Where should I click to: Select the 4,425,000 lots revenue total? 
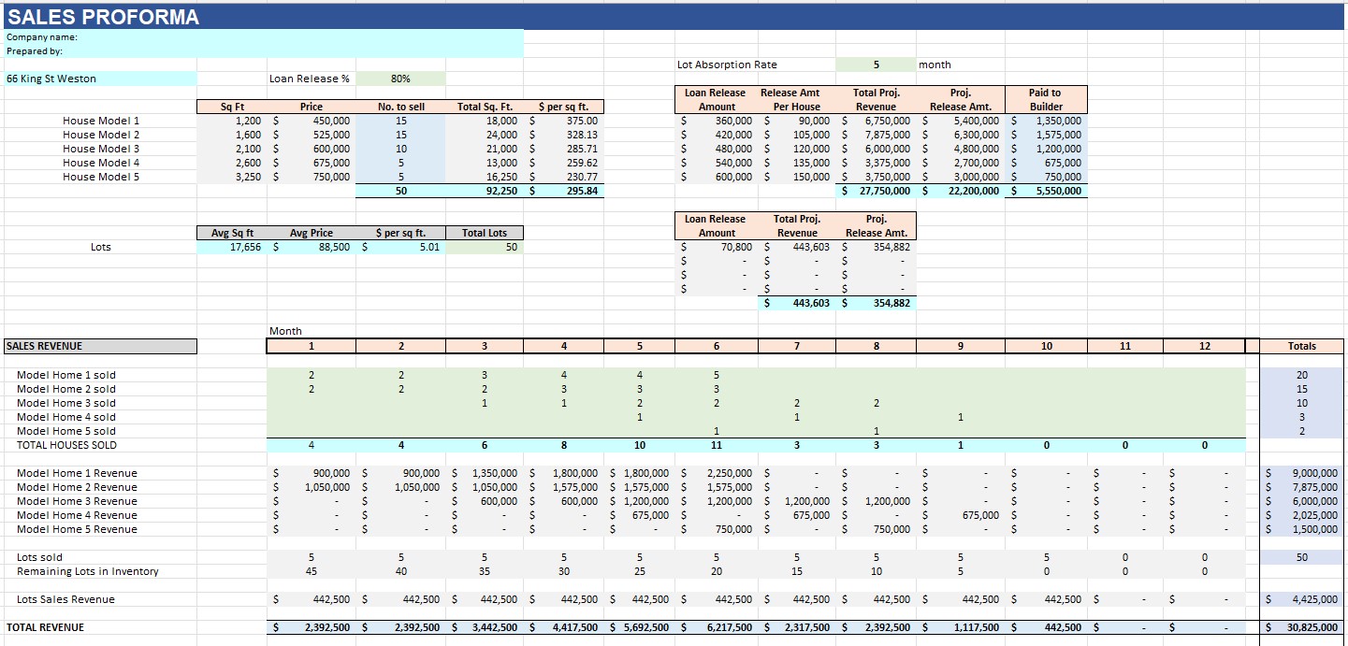pos(1302,599)
